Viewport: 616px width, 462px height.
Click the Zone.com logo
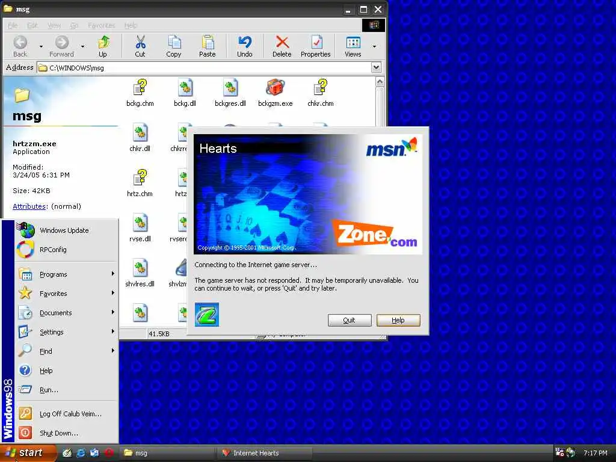(375, 233)
